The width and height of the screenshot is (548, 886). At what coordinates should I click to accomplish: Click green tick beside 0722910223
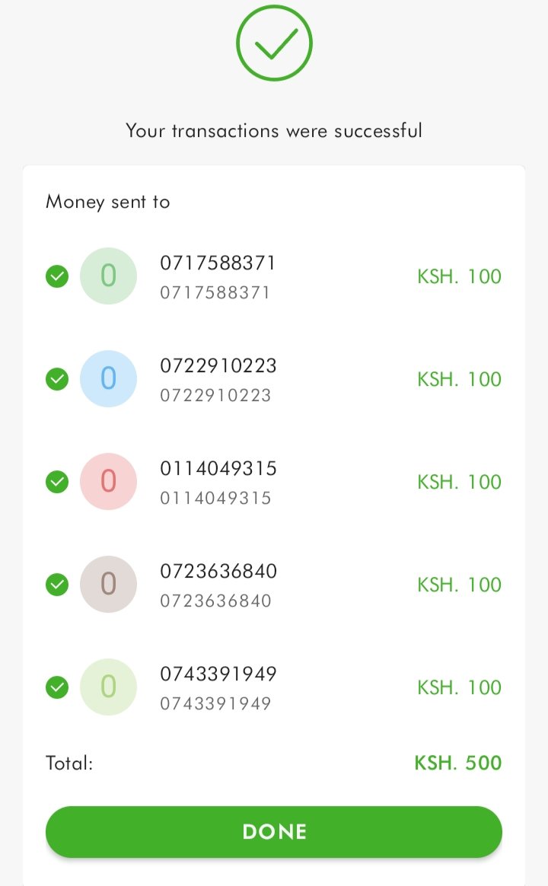point(57,379)
